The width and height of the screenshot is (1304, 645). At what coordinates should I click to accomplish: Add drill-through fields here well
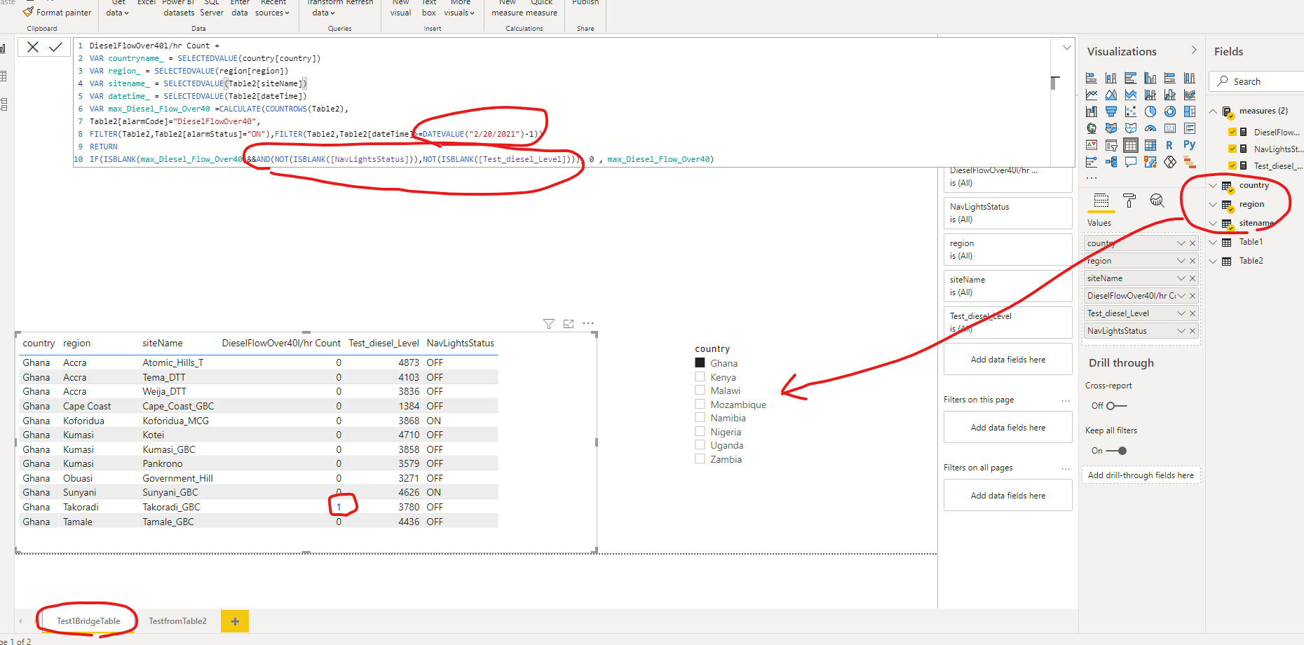pyautogui.click(x=1141, y=475)
